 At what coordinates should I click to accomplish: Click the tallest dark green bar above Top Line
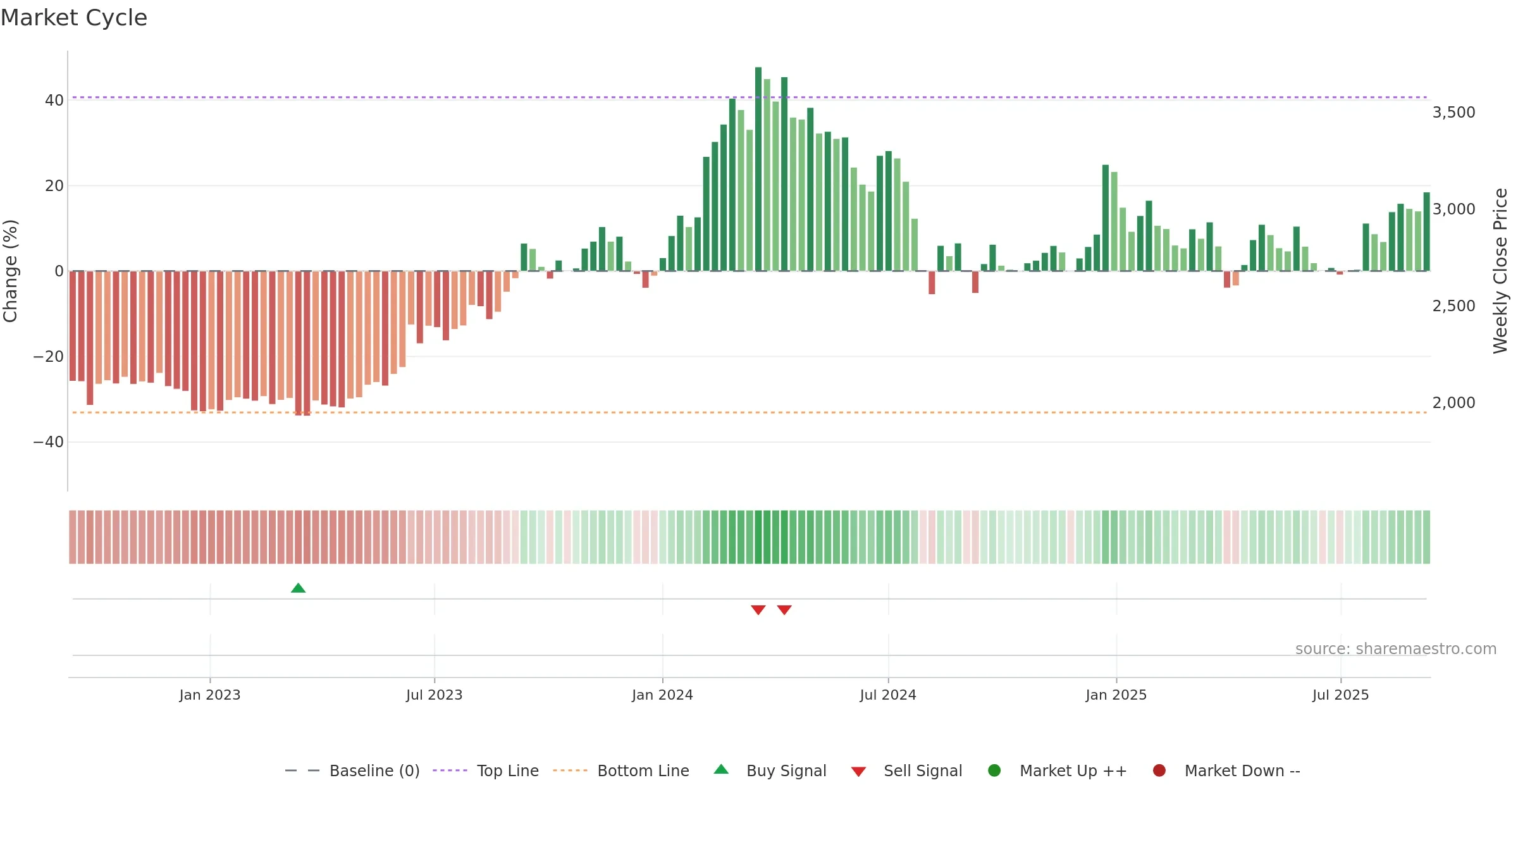click(758, 169)
